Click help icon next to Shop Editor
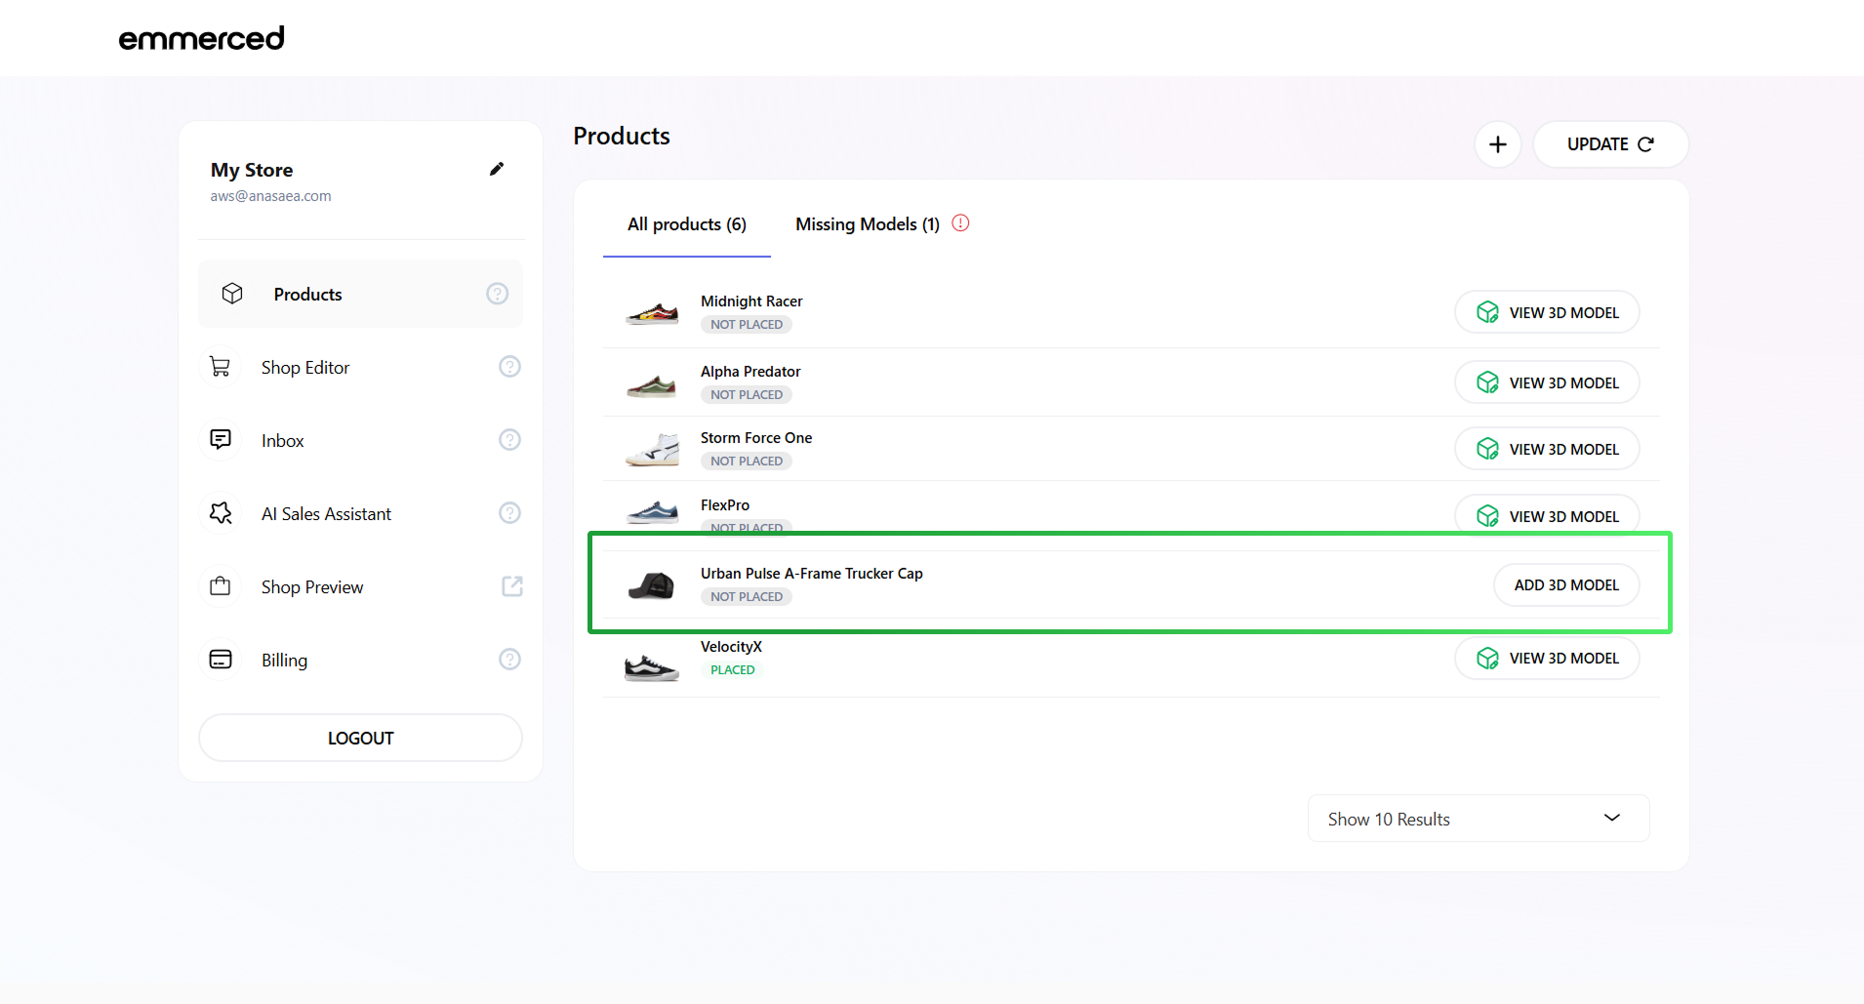Screen dimensions: 1864x1004 pos(509,367)
